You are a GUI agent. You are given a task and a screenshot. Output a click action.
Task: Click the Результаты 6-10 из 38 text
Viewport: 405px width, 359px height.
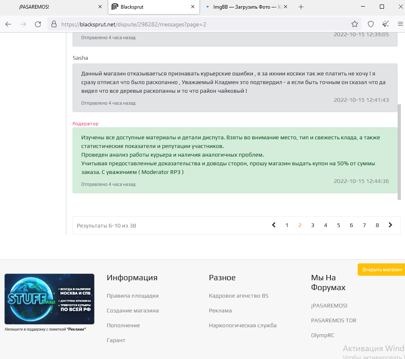(x=106, y=225)
